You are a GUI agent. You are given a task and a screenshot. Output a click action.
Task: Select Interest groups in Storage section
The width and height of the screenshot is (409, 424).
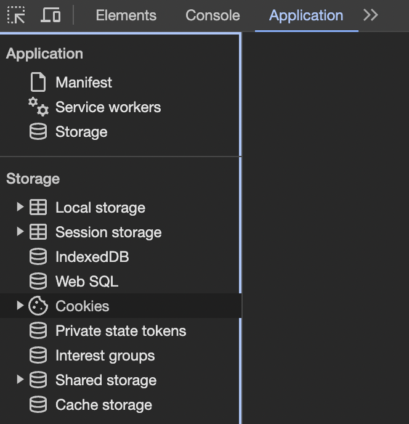[120, 356]
